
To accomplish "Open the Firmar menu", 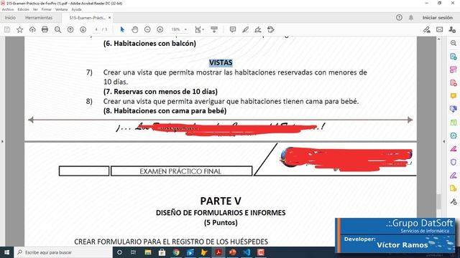I will (x=46, y=9).
